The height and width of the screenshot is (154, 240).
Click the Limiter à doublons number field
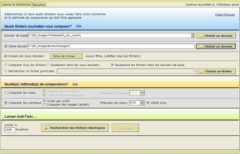(x=10, y=130)
